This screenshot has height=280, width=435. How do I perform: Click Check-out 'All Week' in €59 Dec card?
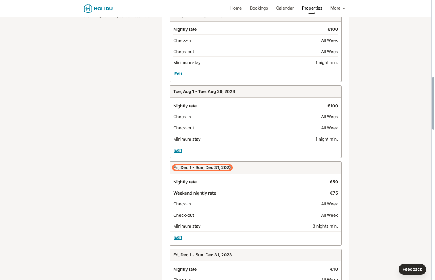329,215
